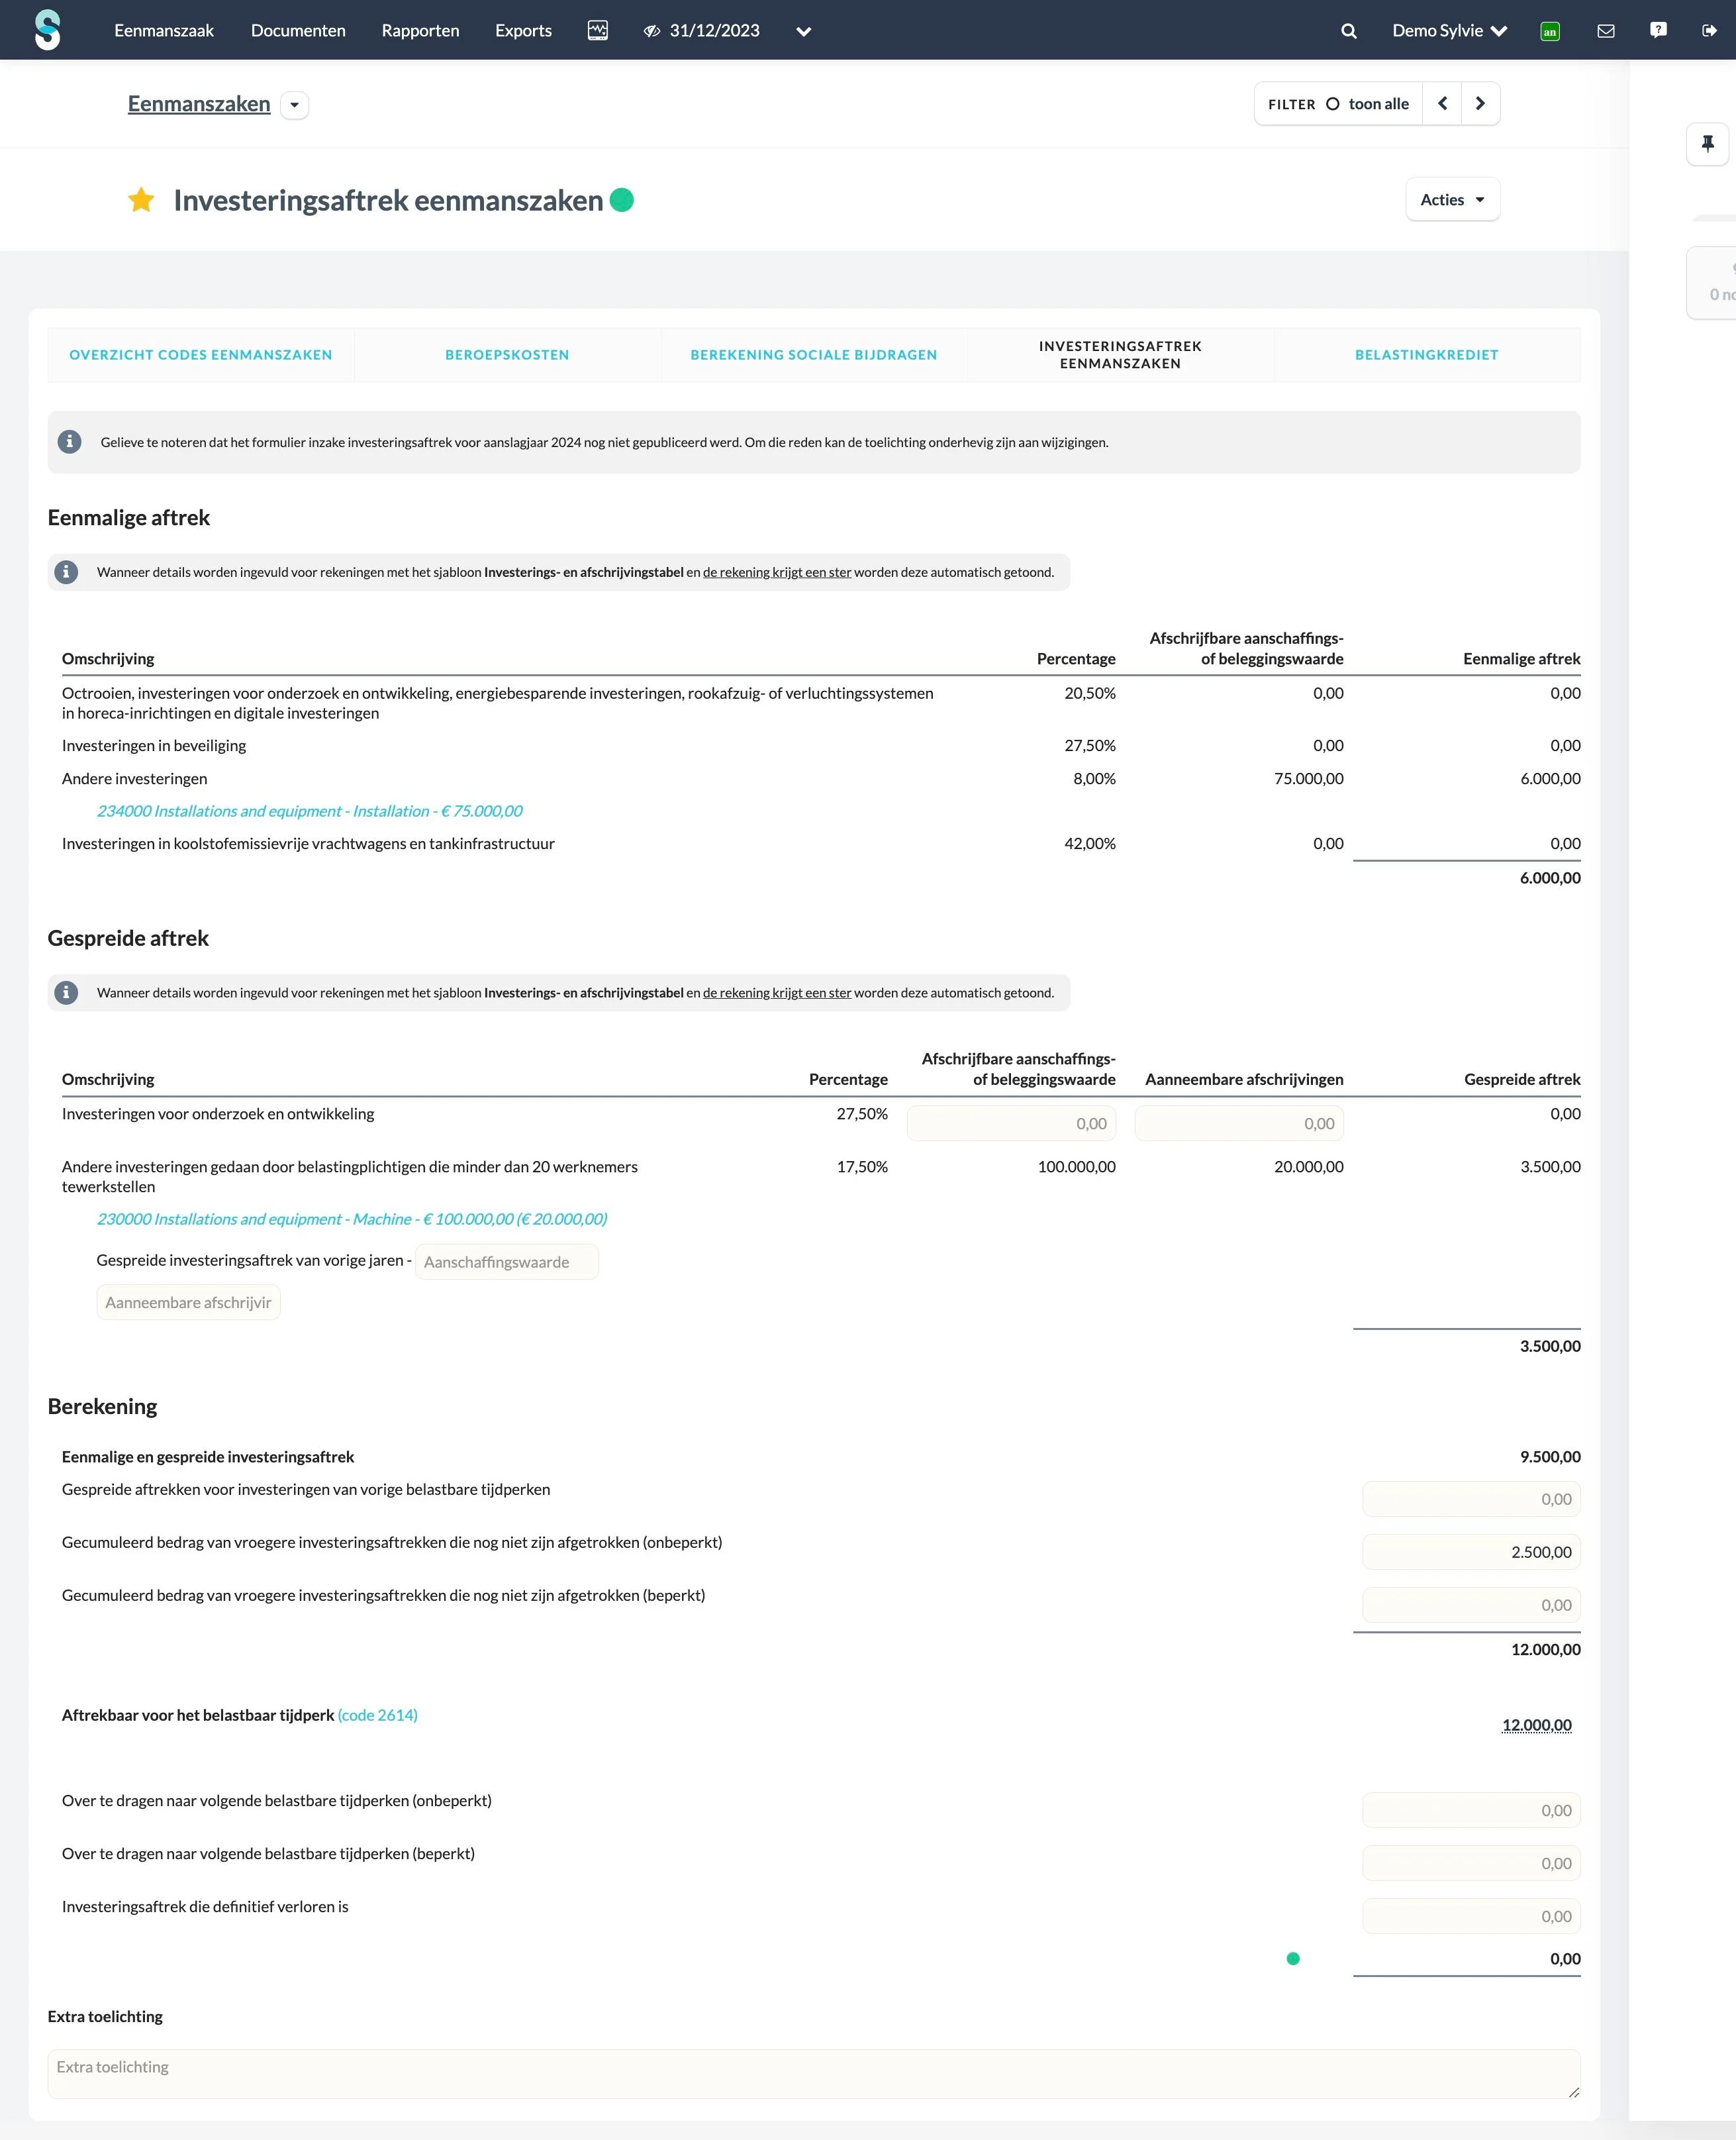The image size is (1736, 2140).
Task: Click the 2.500,00 gecumuleerd onbeperkt field
Action: click(1471, 1552)
